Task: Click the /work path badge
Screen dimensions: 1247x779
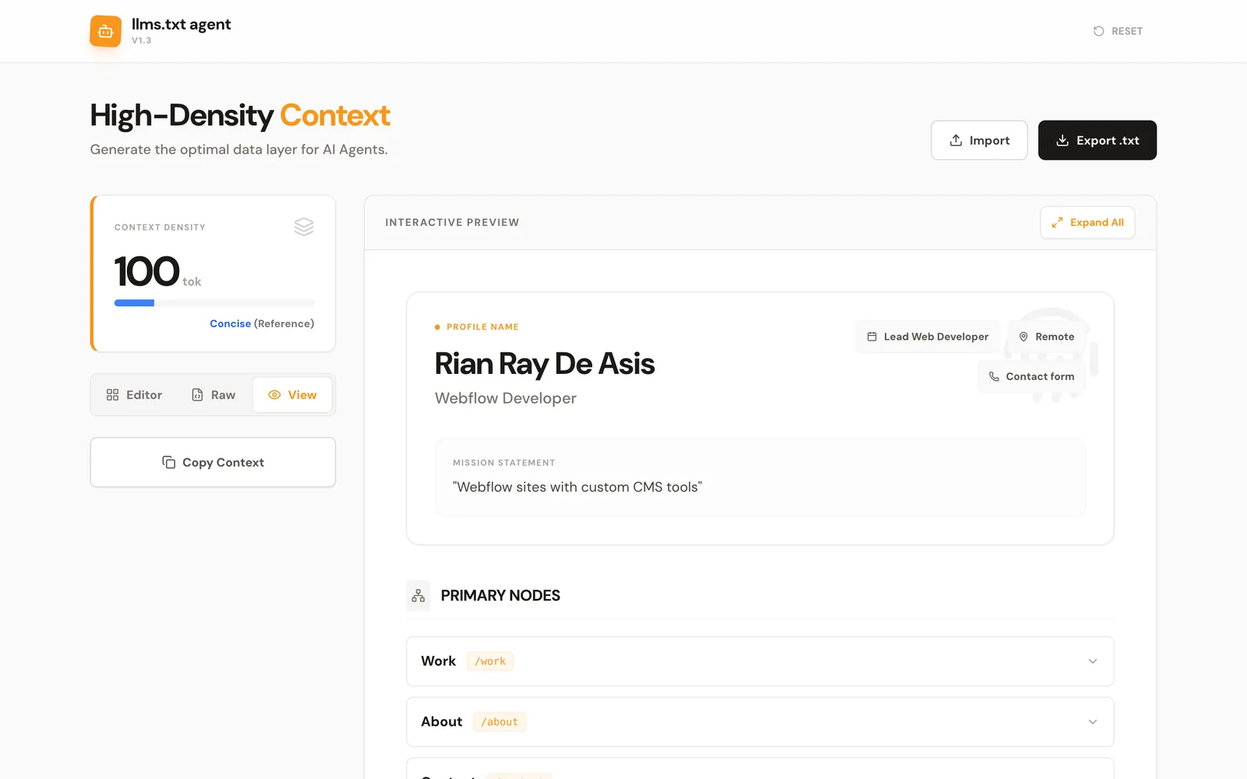Action: coord(490,661)
